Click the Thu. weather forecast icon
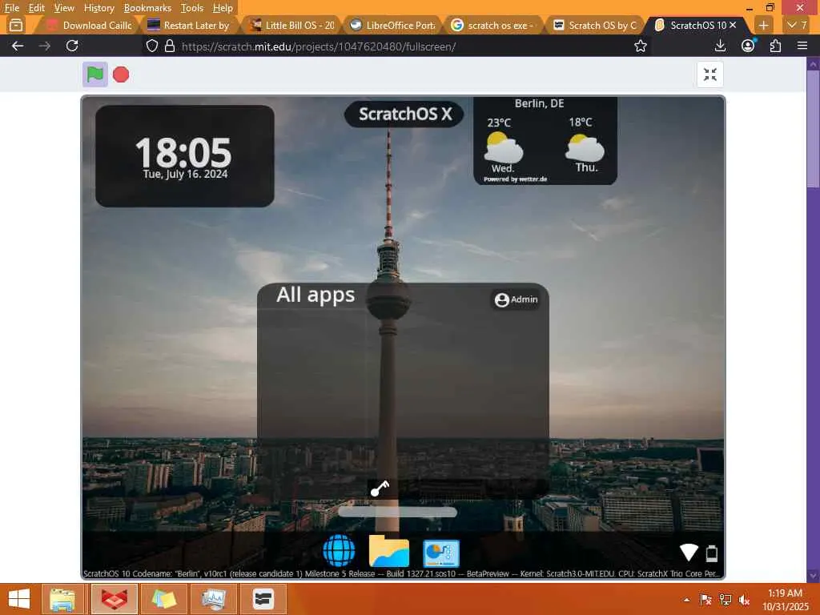 (585, 148)
